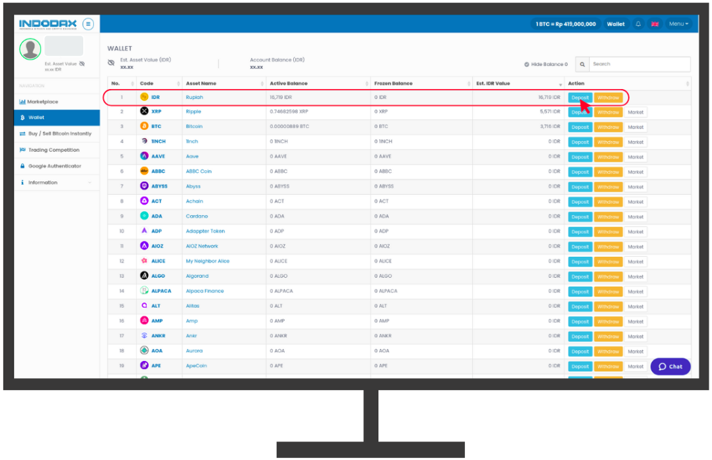The height and width of the screenshot is (460, 712).
Task: Enable the Hide Balance 0 option
Action: (546, 65)
